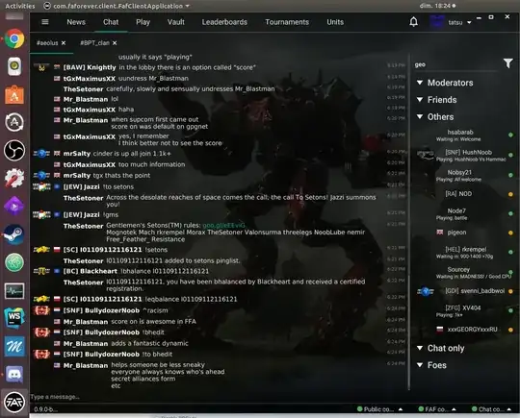Expand the Chat connection status menu
Screen dimensions: 520x418
(491, 409)
